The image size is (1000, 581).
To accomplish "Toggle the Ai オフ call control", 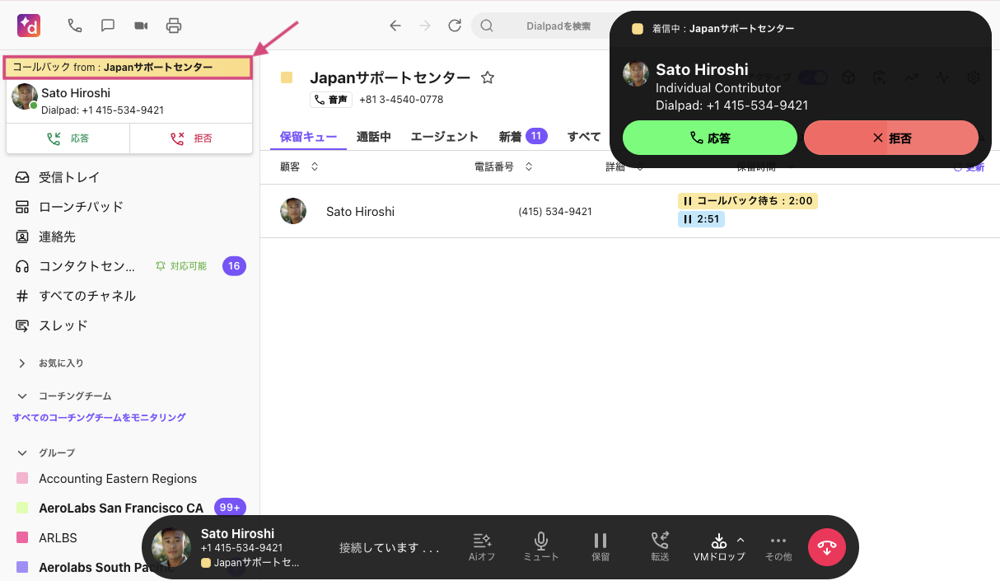I will click(x=482, y=546).
